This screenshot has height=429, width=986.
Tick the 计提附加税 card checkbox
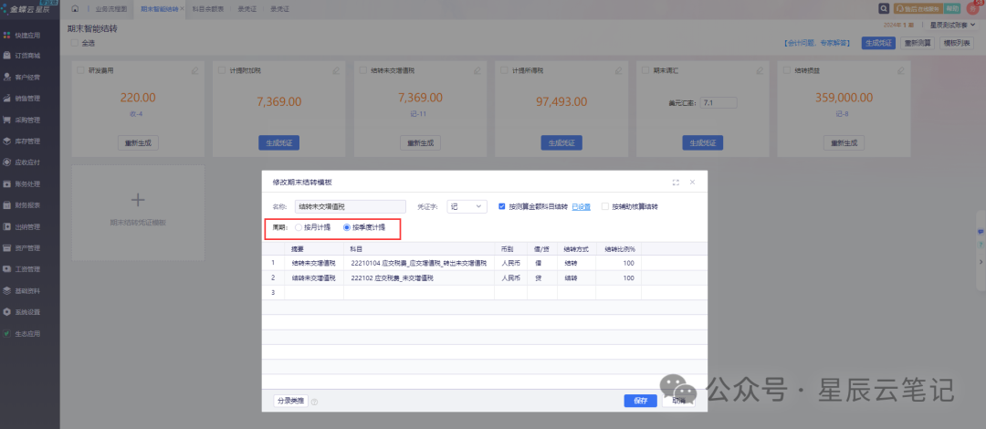[x=222, y=70]
